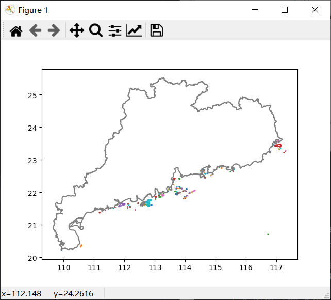Click the matplotlib logo in the title bar
Screen dimensions: 331x300
pos(10,10)
